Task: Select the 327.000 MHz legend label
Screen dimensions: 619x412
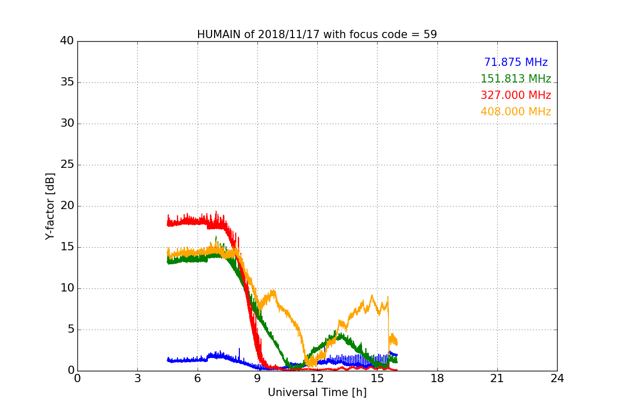Action: click(516, 95)
